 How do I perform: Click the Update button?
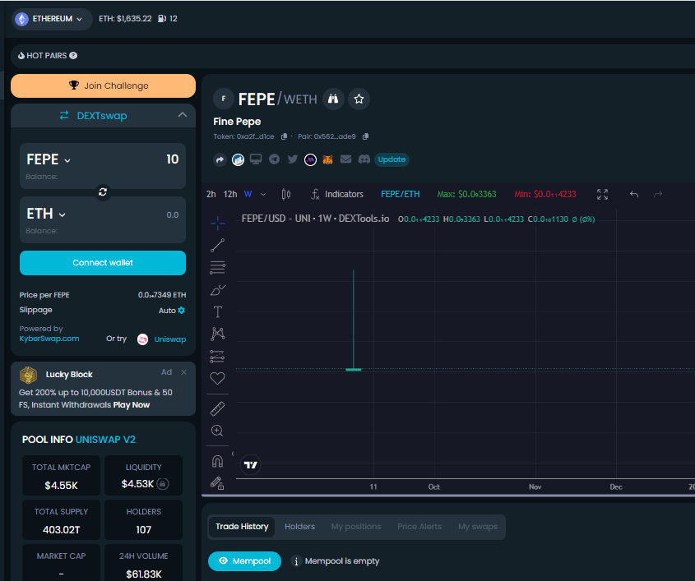(x=392, y=159)
